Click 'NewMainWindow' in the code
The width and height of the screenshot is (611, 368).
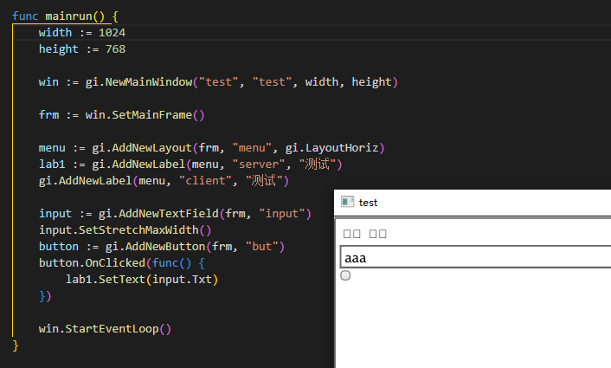149,82
